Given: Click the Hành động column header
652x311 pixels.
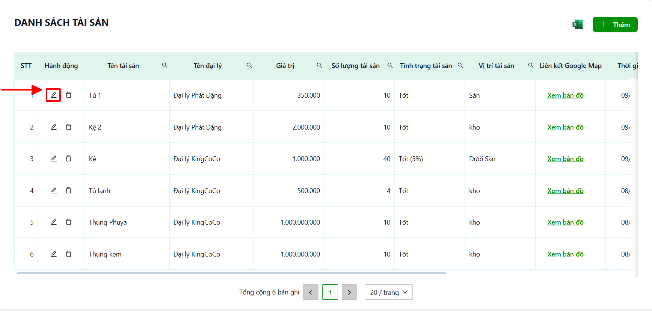Looking at the screenshot, I should [61, 66].
